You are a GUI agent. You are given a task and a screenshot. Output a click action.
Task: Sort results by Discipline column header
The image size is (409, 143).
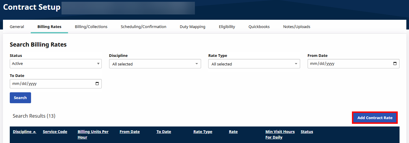pyautogui.click(x=24, y=132)
